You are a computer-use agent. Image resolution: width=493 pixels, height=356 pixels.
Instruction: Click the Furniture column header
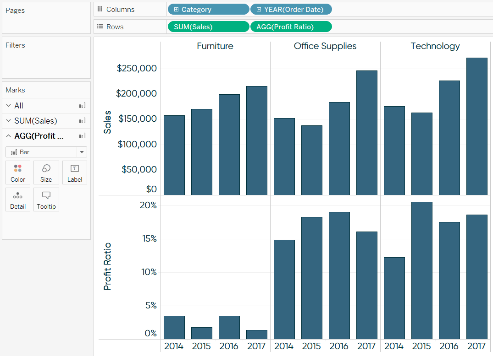pos(215,46)
